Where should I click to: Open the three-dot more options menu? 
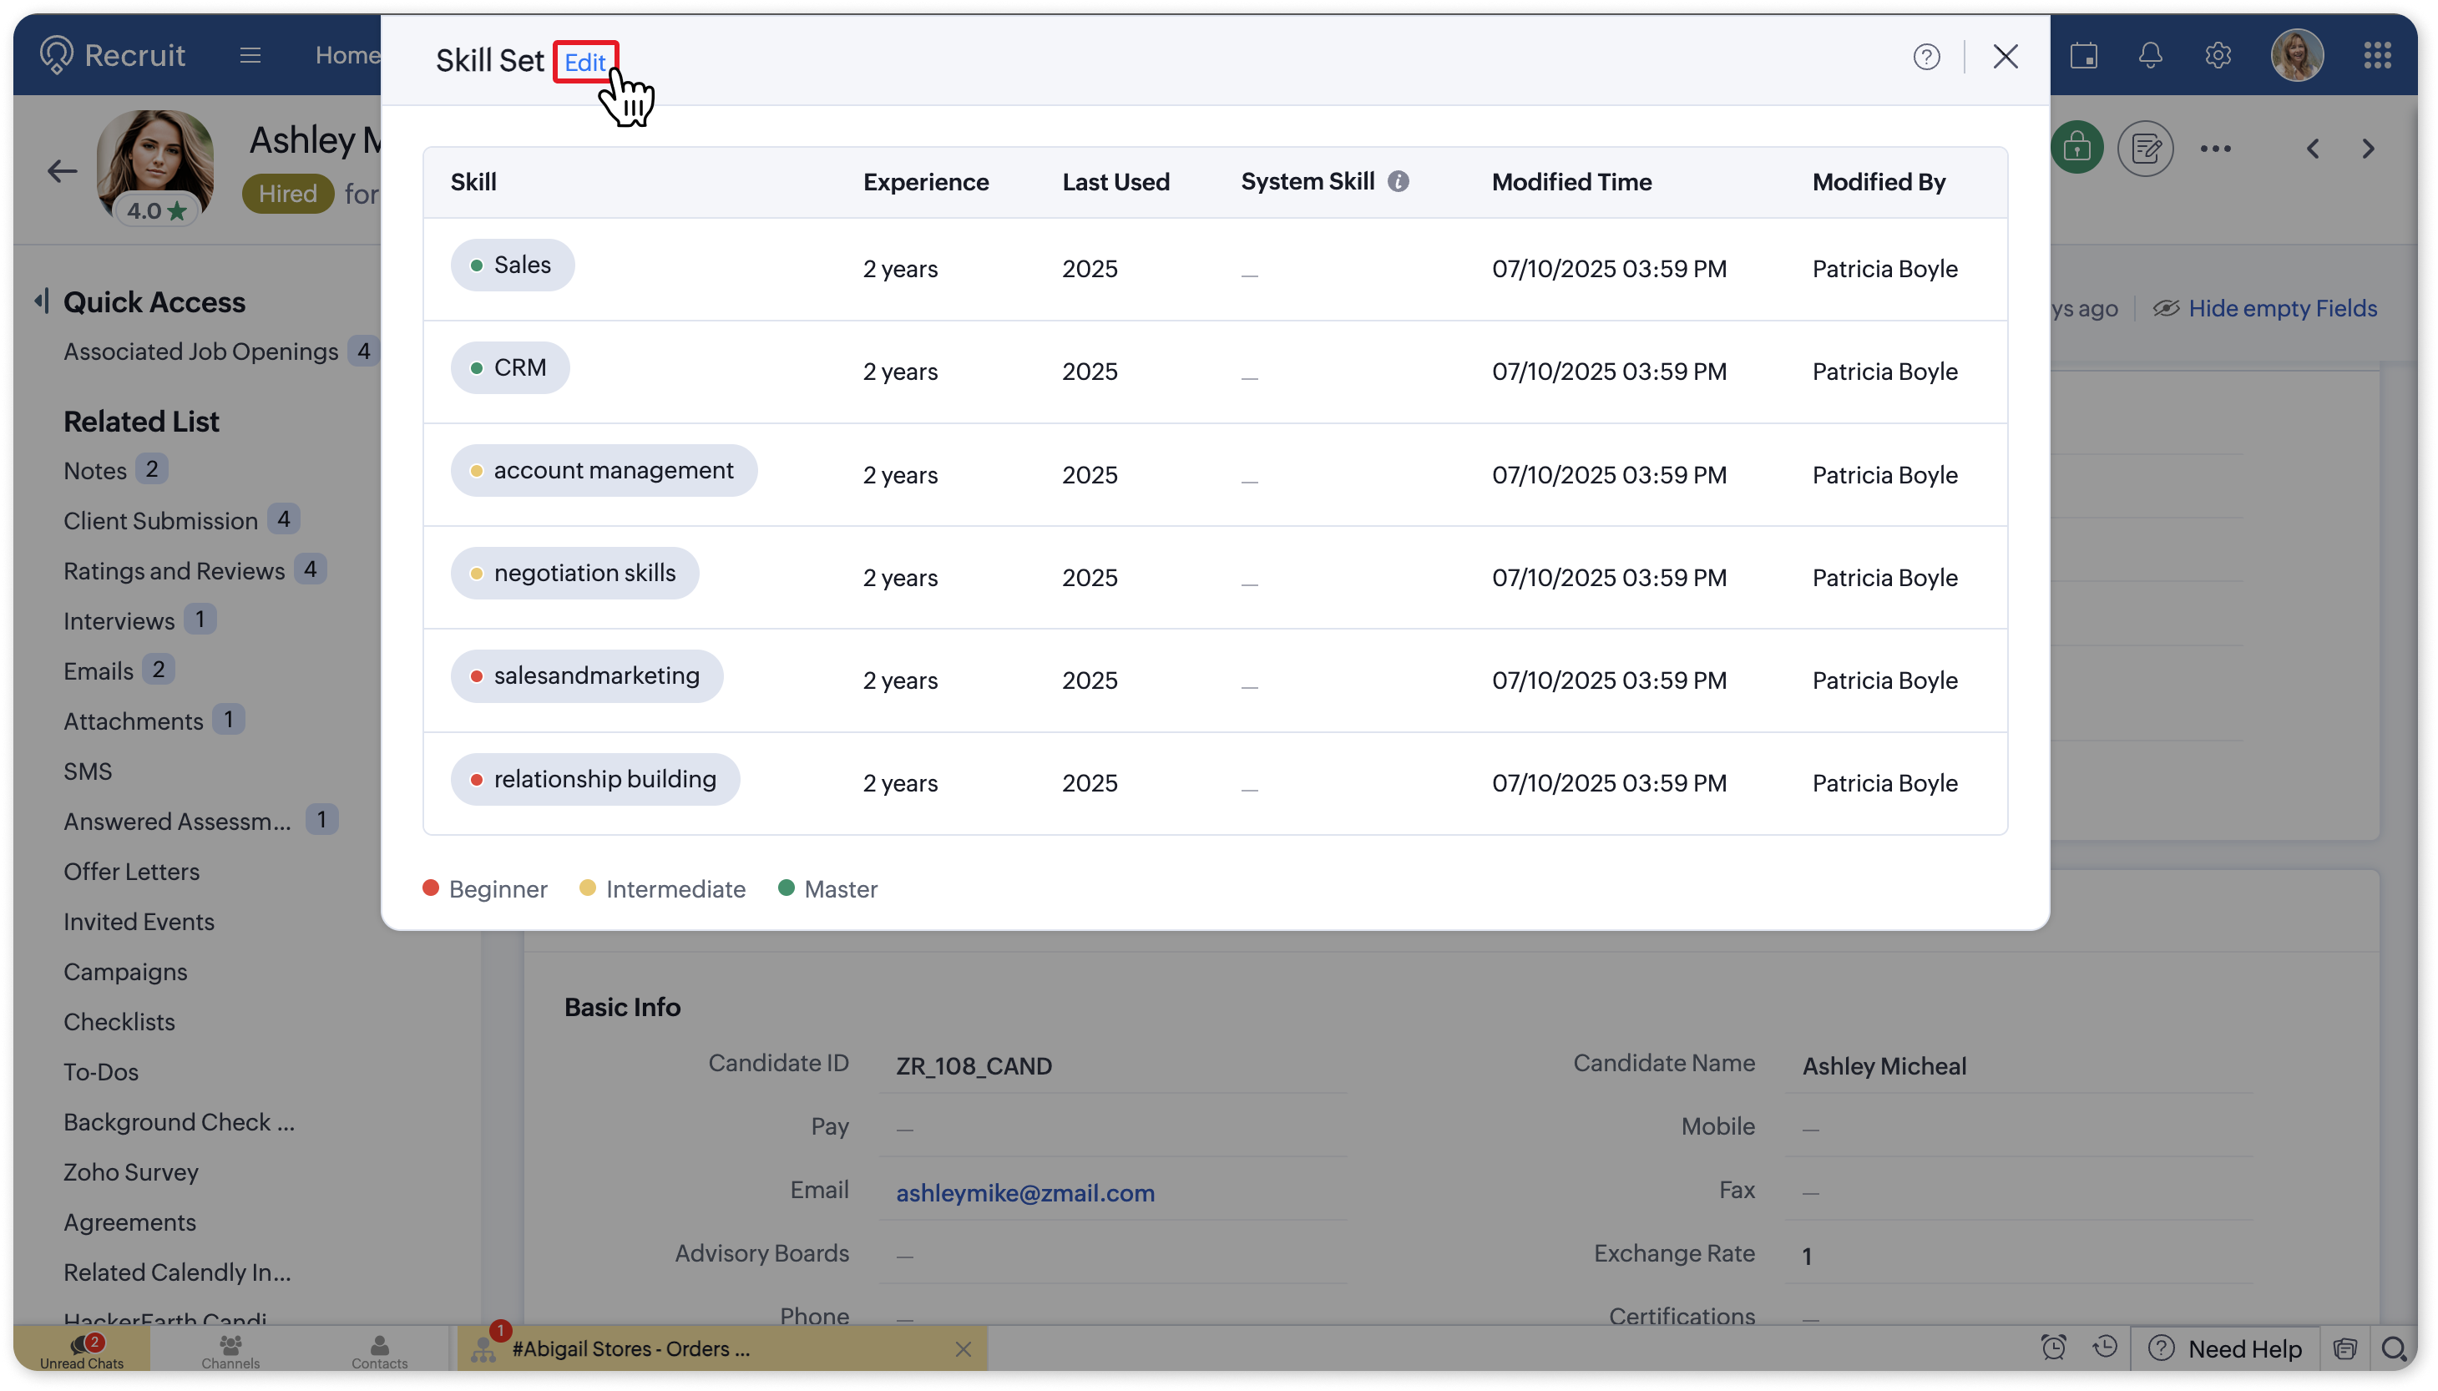pyautogui.click(x=2215, y=148)
